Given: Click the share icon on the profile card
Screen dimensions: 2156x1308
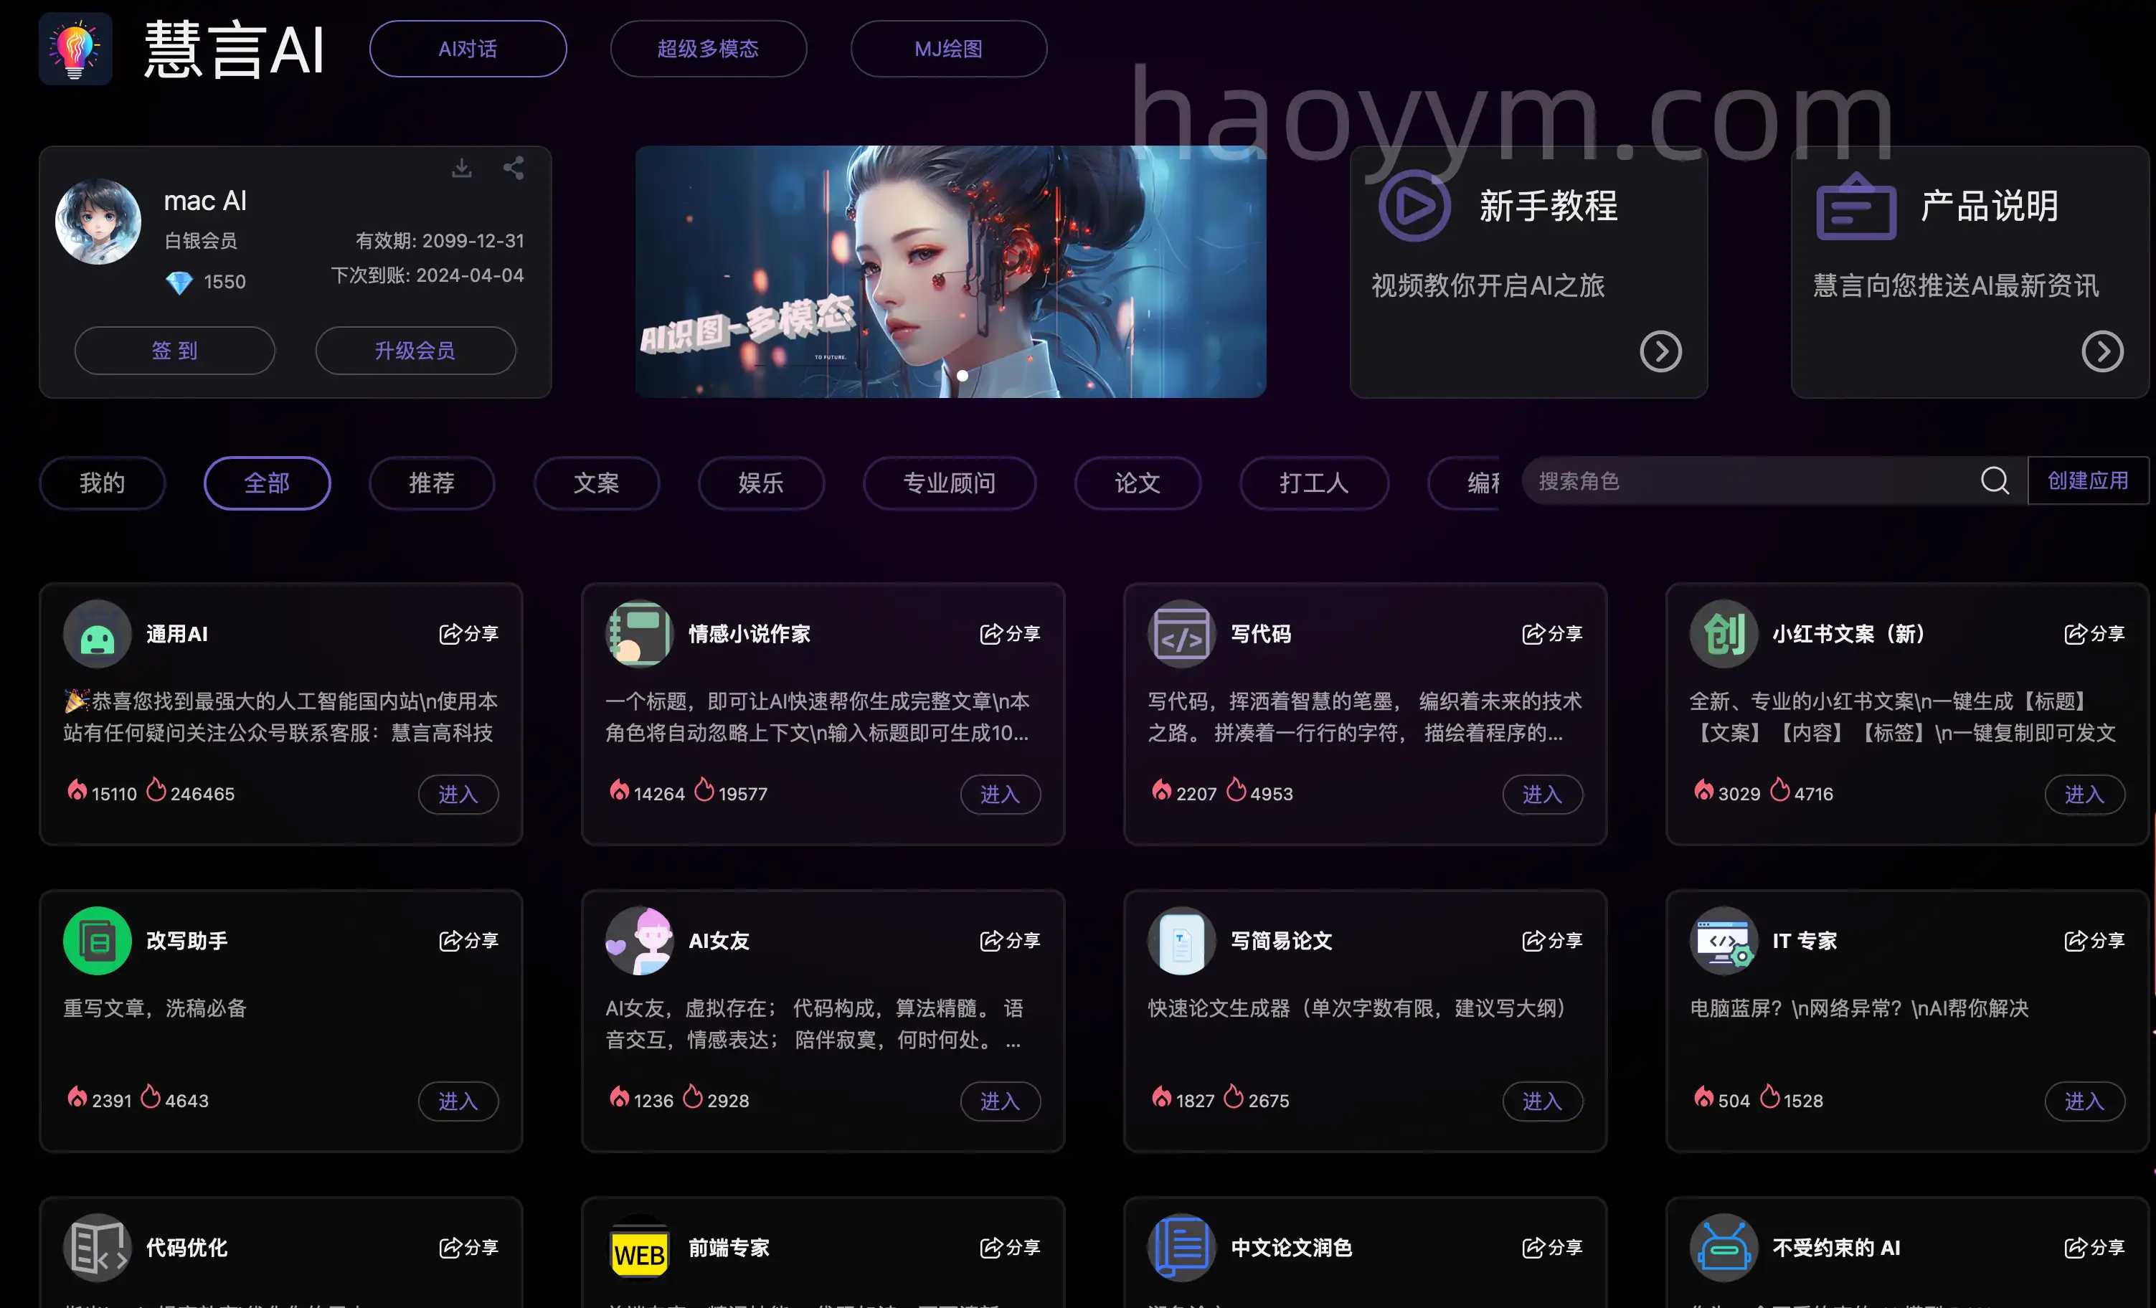Looking at the screenshot, I should (514, 168).
